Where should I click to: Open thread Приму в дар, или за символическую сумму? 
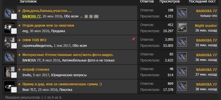pyautogui.click(x=62, y=84)
